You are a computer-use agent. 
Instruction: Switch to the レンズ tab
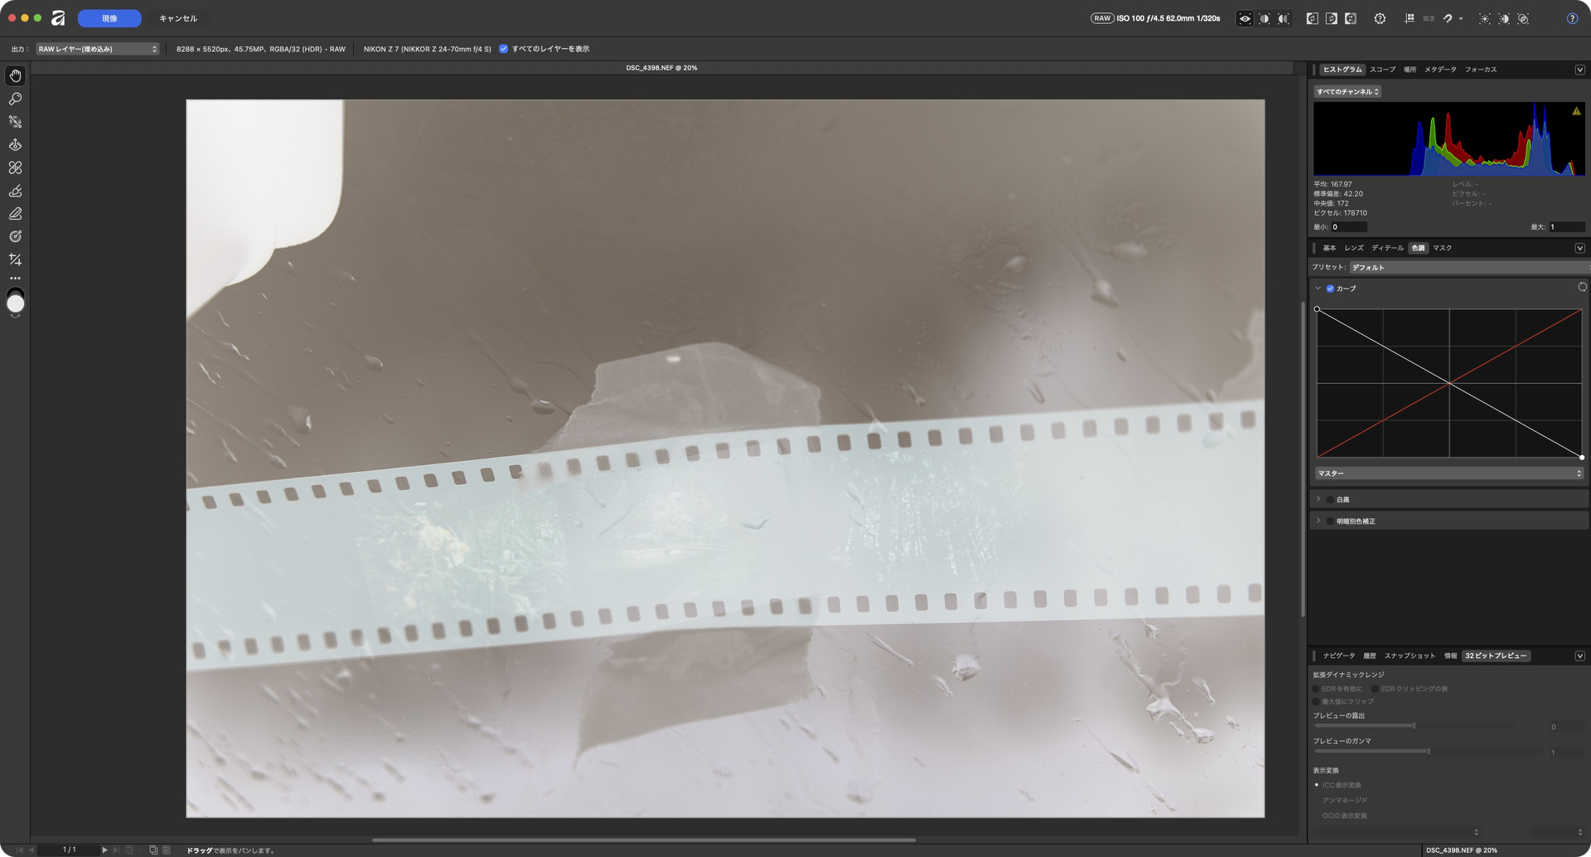[1354, 248]
